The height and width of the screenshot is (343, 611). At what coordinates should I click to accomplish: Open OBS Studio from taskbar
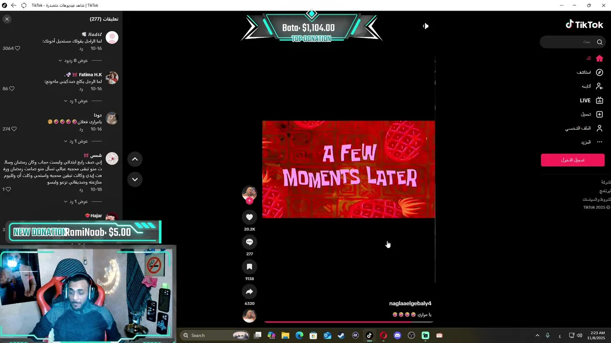point(411,335)
